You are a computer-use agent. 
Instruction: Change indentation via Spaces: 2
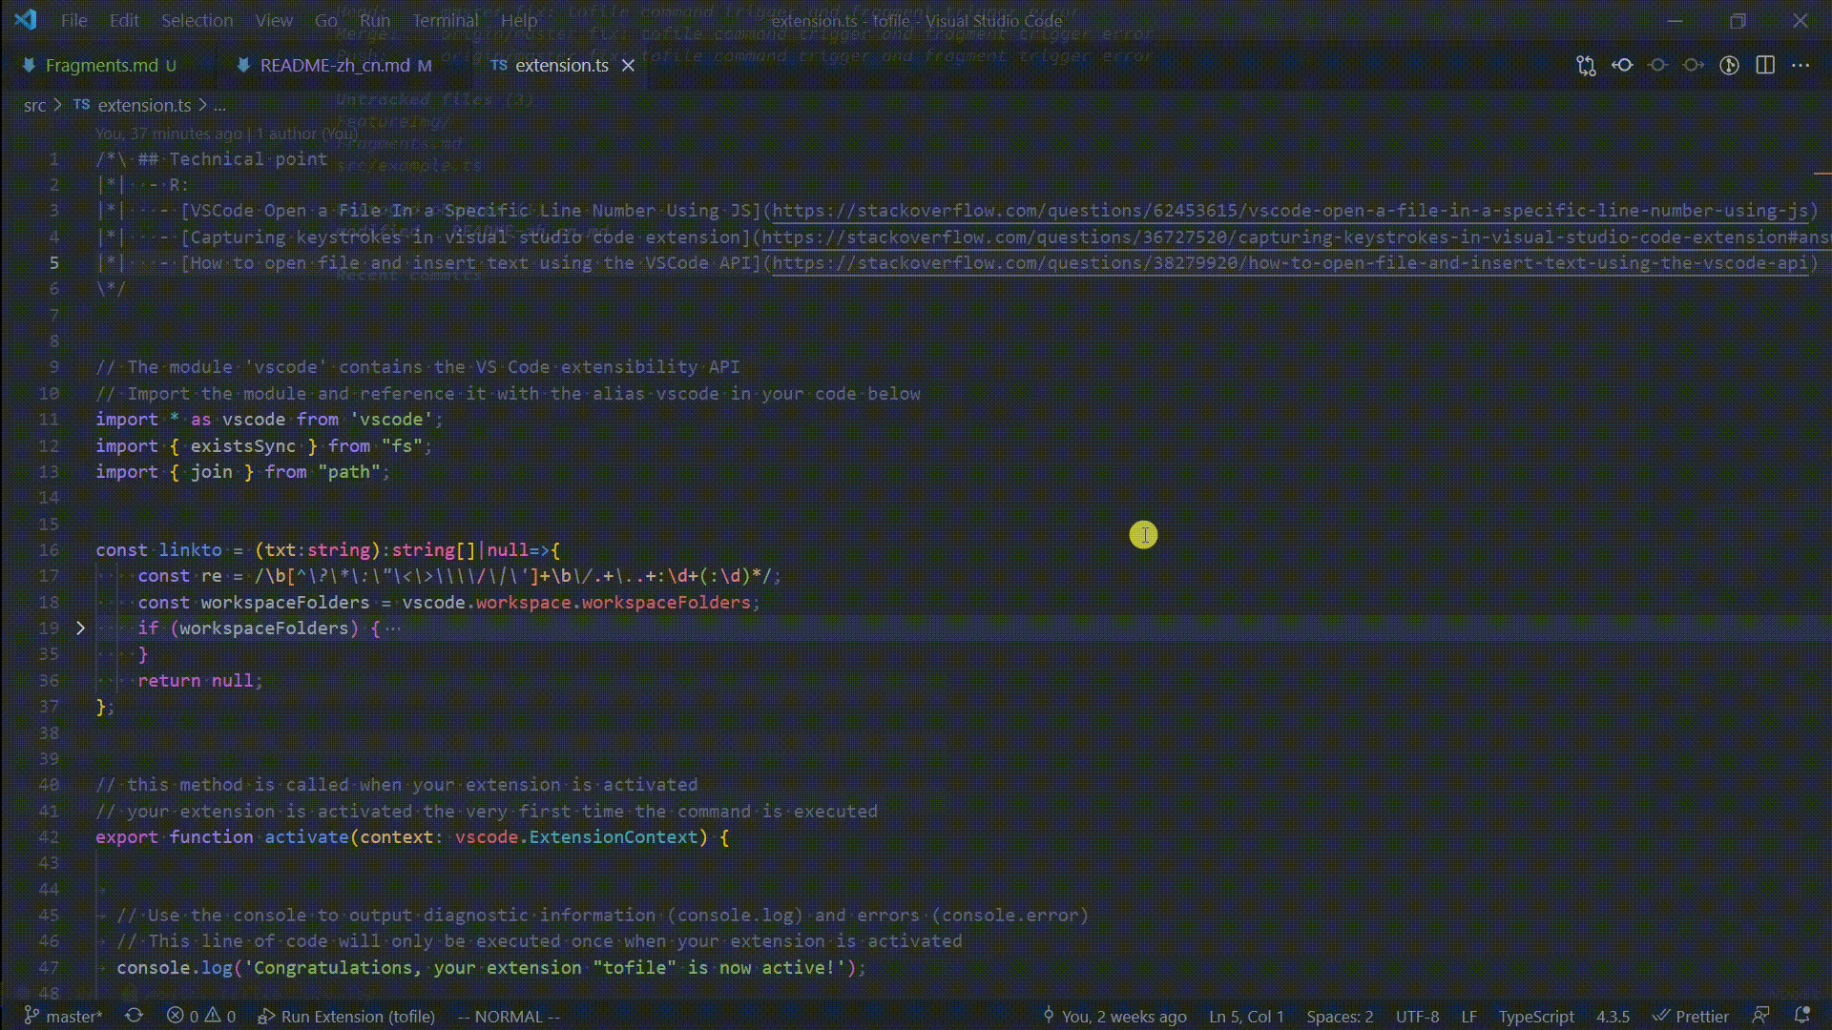(x=1340, y=1016)
